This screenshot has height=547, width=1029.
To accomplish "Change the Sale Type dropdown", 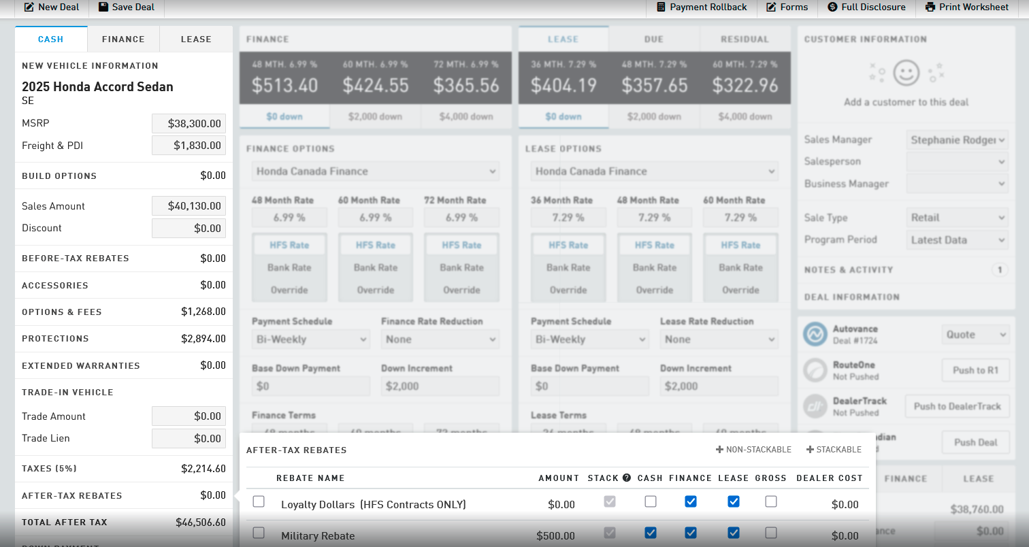I will coord(958,218).
